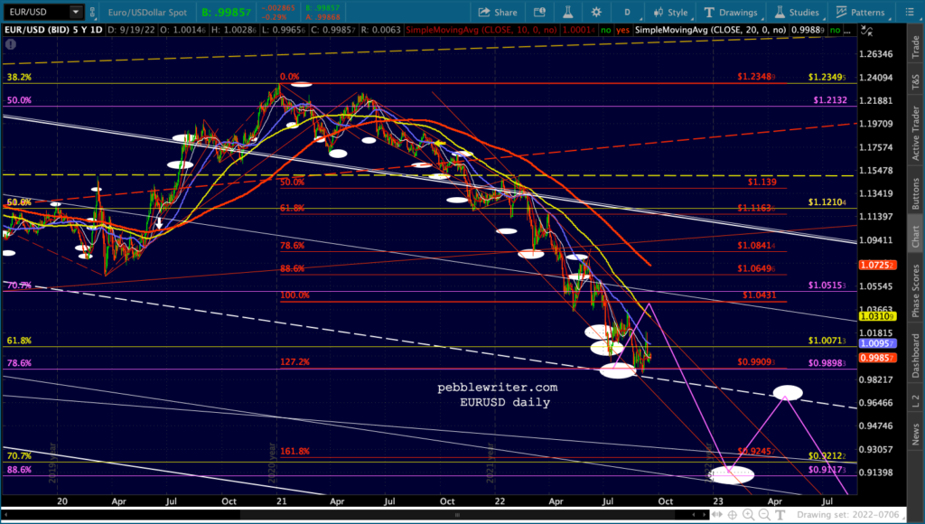This screenshot has height=524, width=925.
Task: Click the horizontal expand arrows icon
Action: tap(716, 515)
